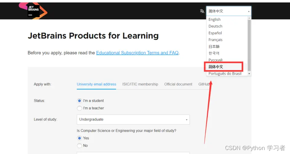Click the JetBrains Products for Learning heading
Viewport: 290px width, 154px height.
[x=93, y=36]
